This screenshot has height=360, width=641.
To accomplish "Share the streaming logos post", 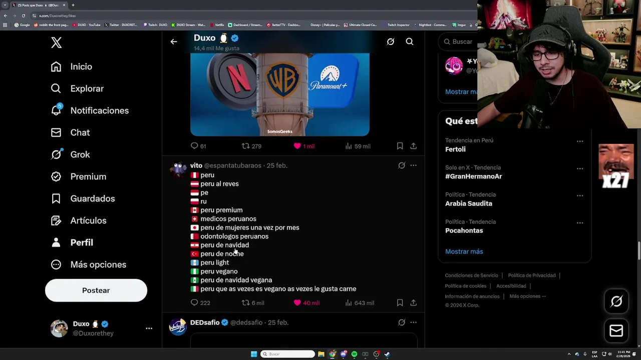I will [x=413, y=146].
